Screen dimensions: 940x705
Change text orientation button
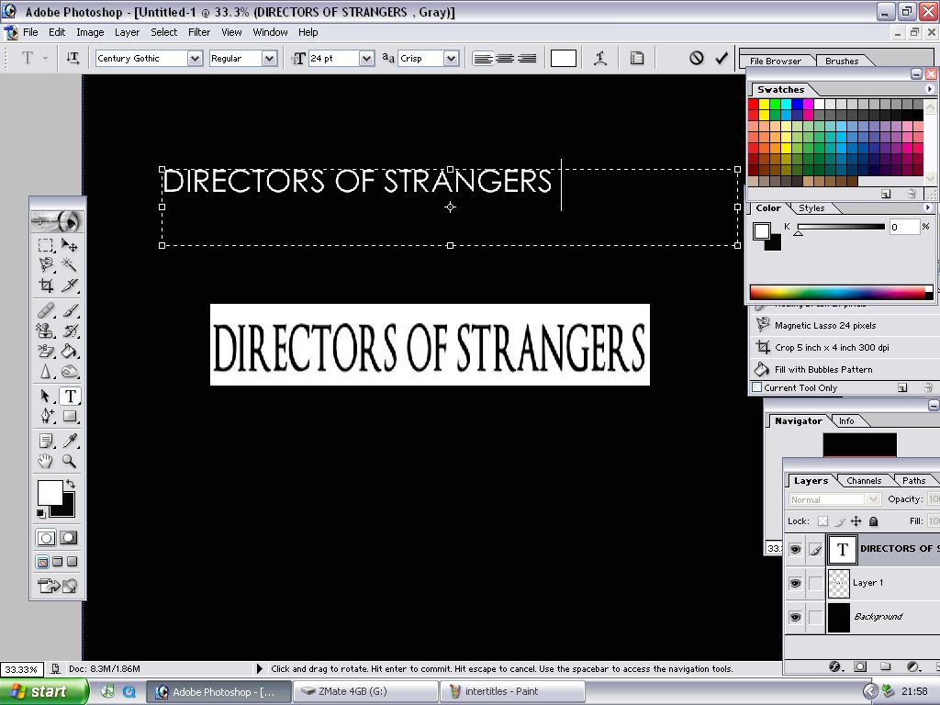pos(73,58)
